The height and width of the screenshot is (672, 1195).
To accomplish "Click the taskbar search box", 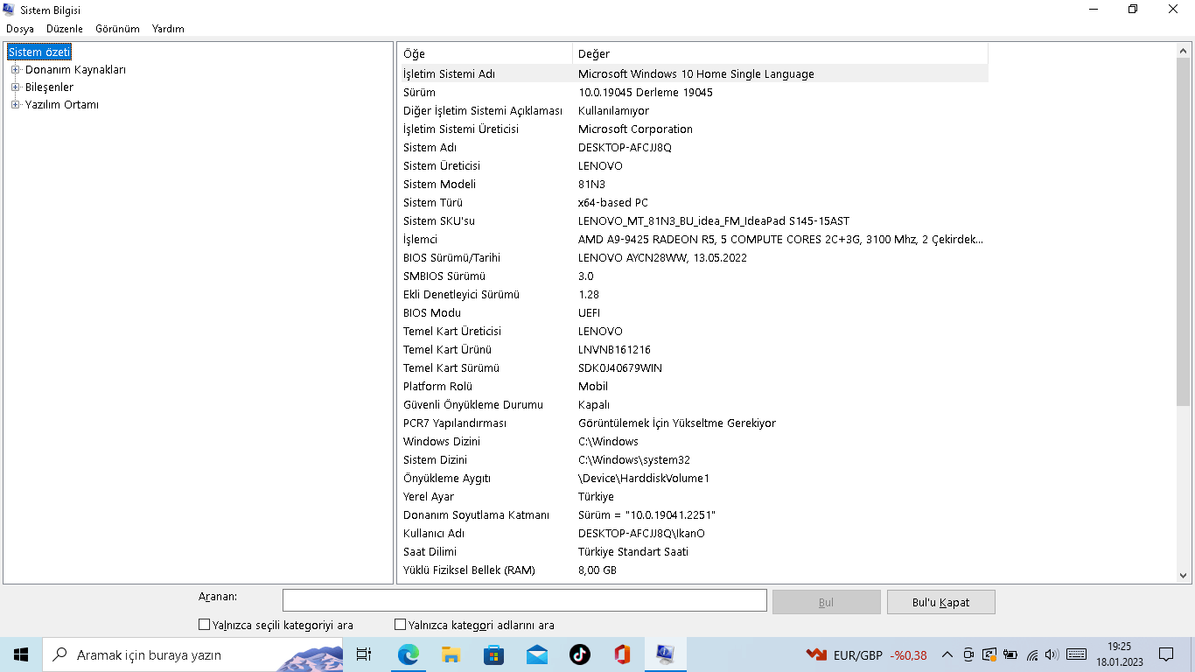I will pos(192,654).
